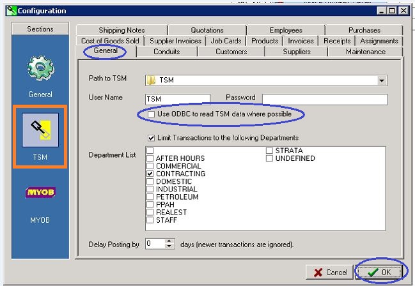Maximize the Configuration window
This screenshot has width=415, height=286.
[392, 11]
